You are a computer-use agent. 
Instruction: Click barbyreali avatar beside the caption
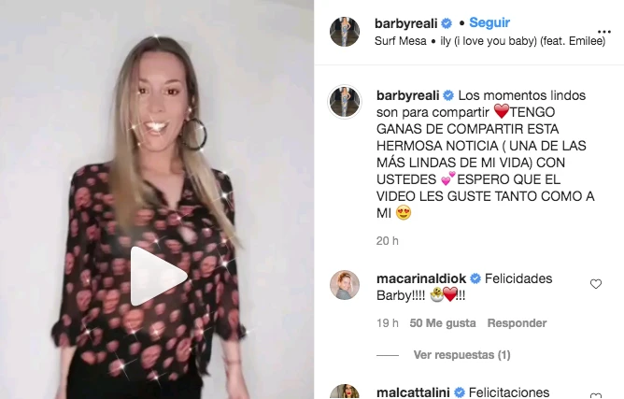point(345,102)
